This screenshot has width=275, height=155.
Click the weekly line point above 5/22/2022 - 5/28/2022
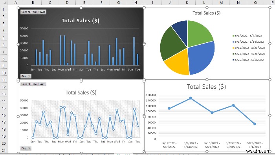point(233,106)
